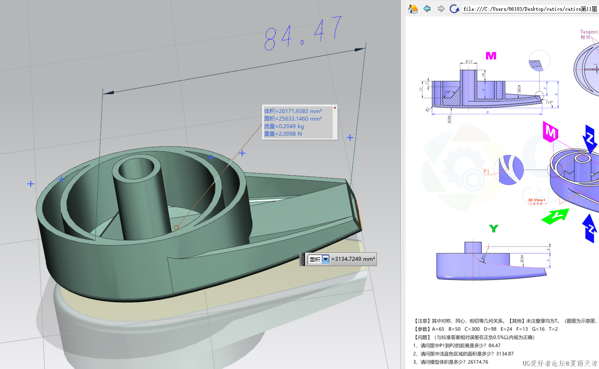Image resolution: width=599 pixels, height=369 pixels.
Task: Click the 3D View I caption
Action: pyautogui.click(x=537, y=202)
